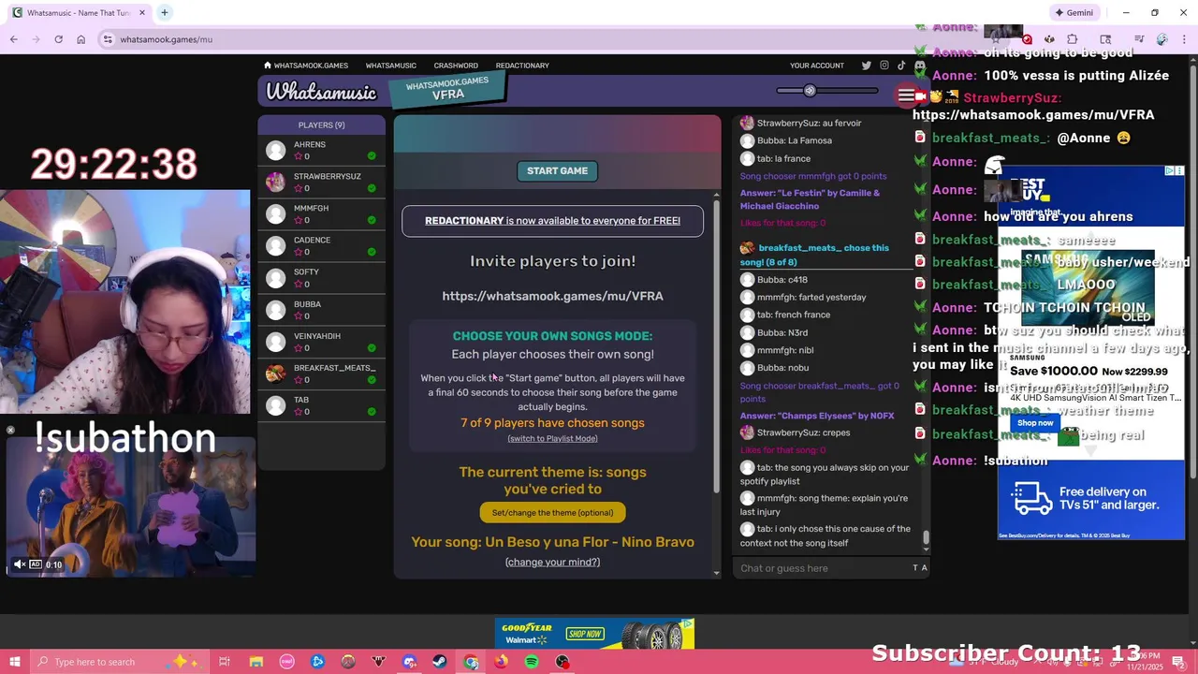
Task: Close the Best Buy ad
Action: coord(1179,170)
